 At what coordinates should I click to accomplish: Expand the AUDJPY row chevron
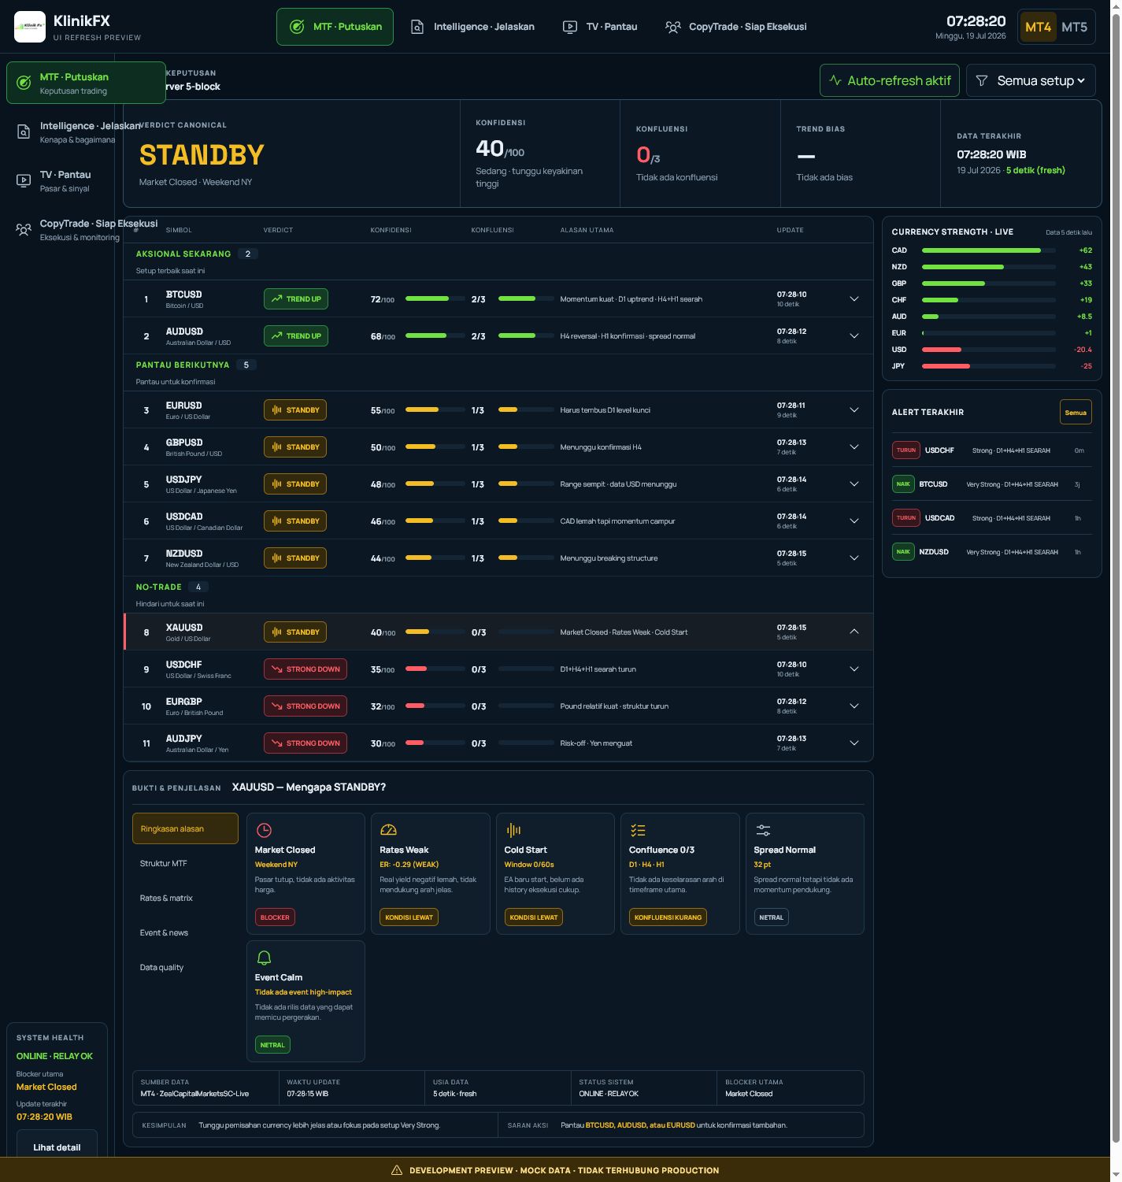click(854, 743)
